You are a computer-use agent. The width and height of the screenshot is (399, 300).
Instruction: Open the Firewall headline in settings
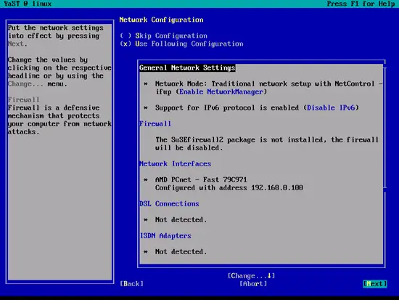point(155,123)
